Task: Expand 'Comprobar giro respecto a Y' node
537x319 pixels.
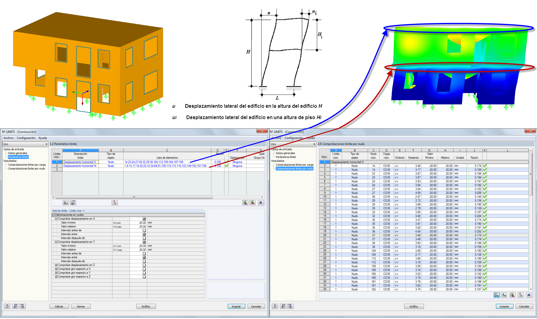Action: (56, 273)
